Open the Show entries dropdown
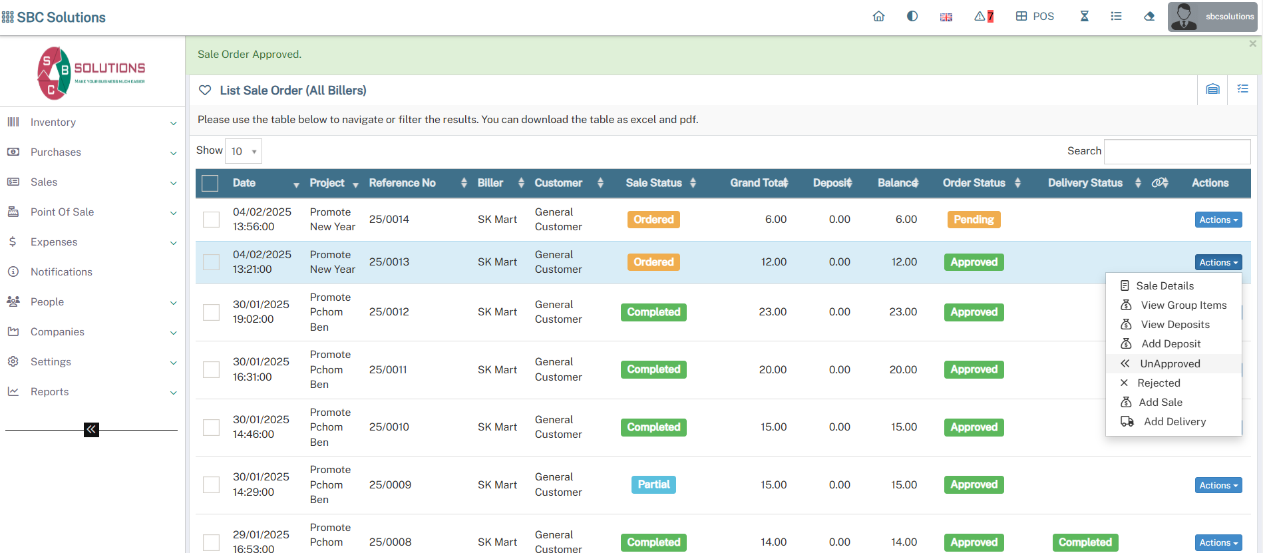This screenshot has width=1263, height=553. pos(244,151)
